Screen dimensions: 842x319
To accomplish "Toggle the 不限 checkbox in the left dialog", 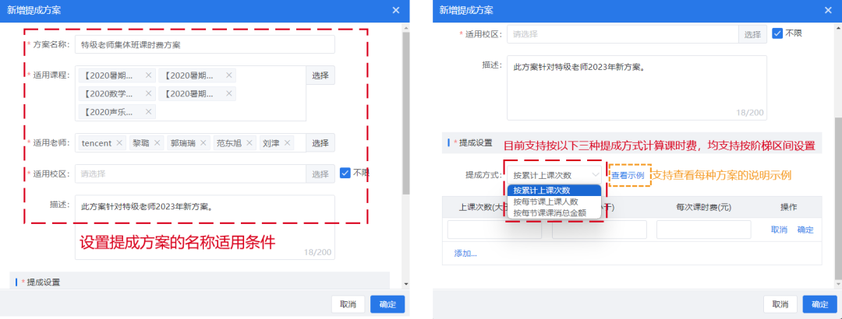I will [x=345, y=173].
